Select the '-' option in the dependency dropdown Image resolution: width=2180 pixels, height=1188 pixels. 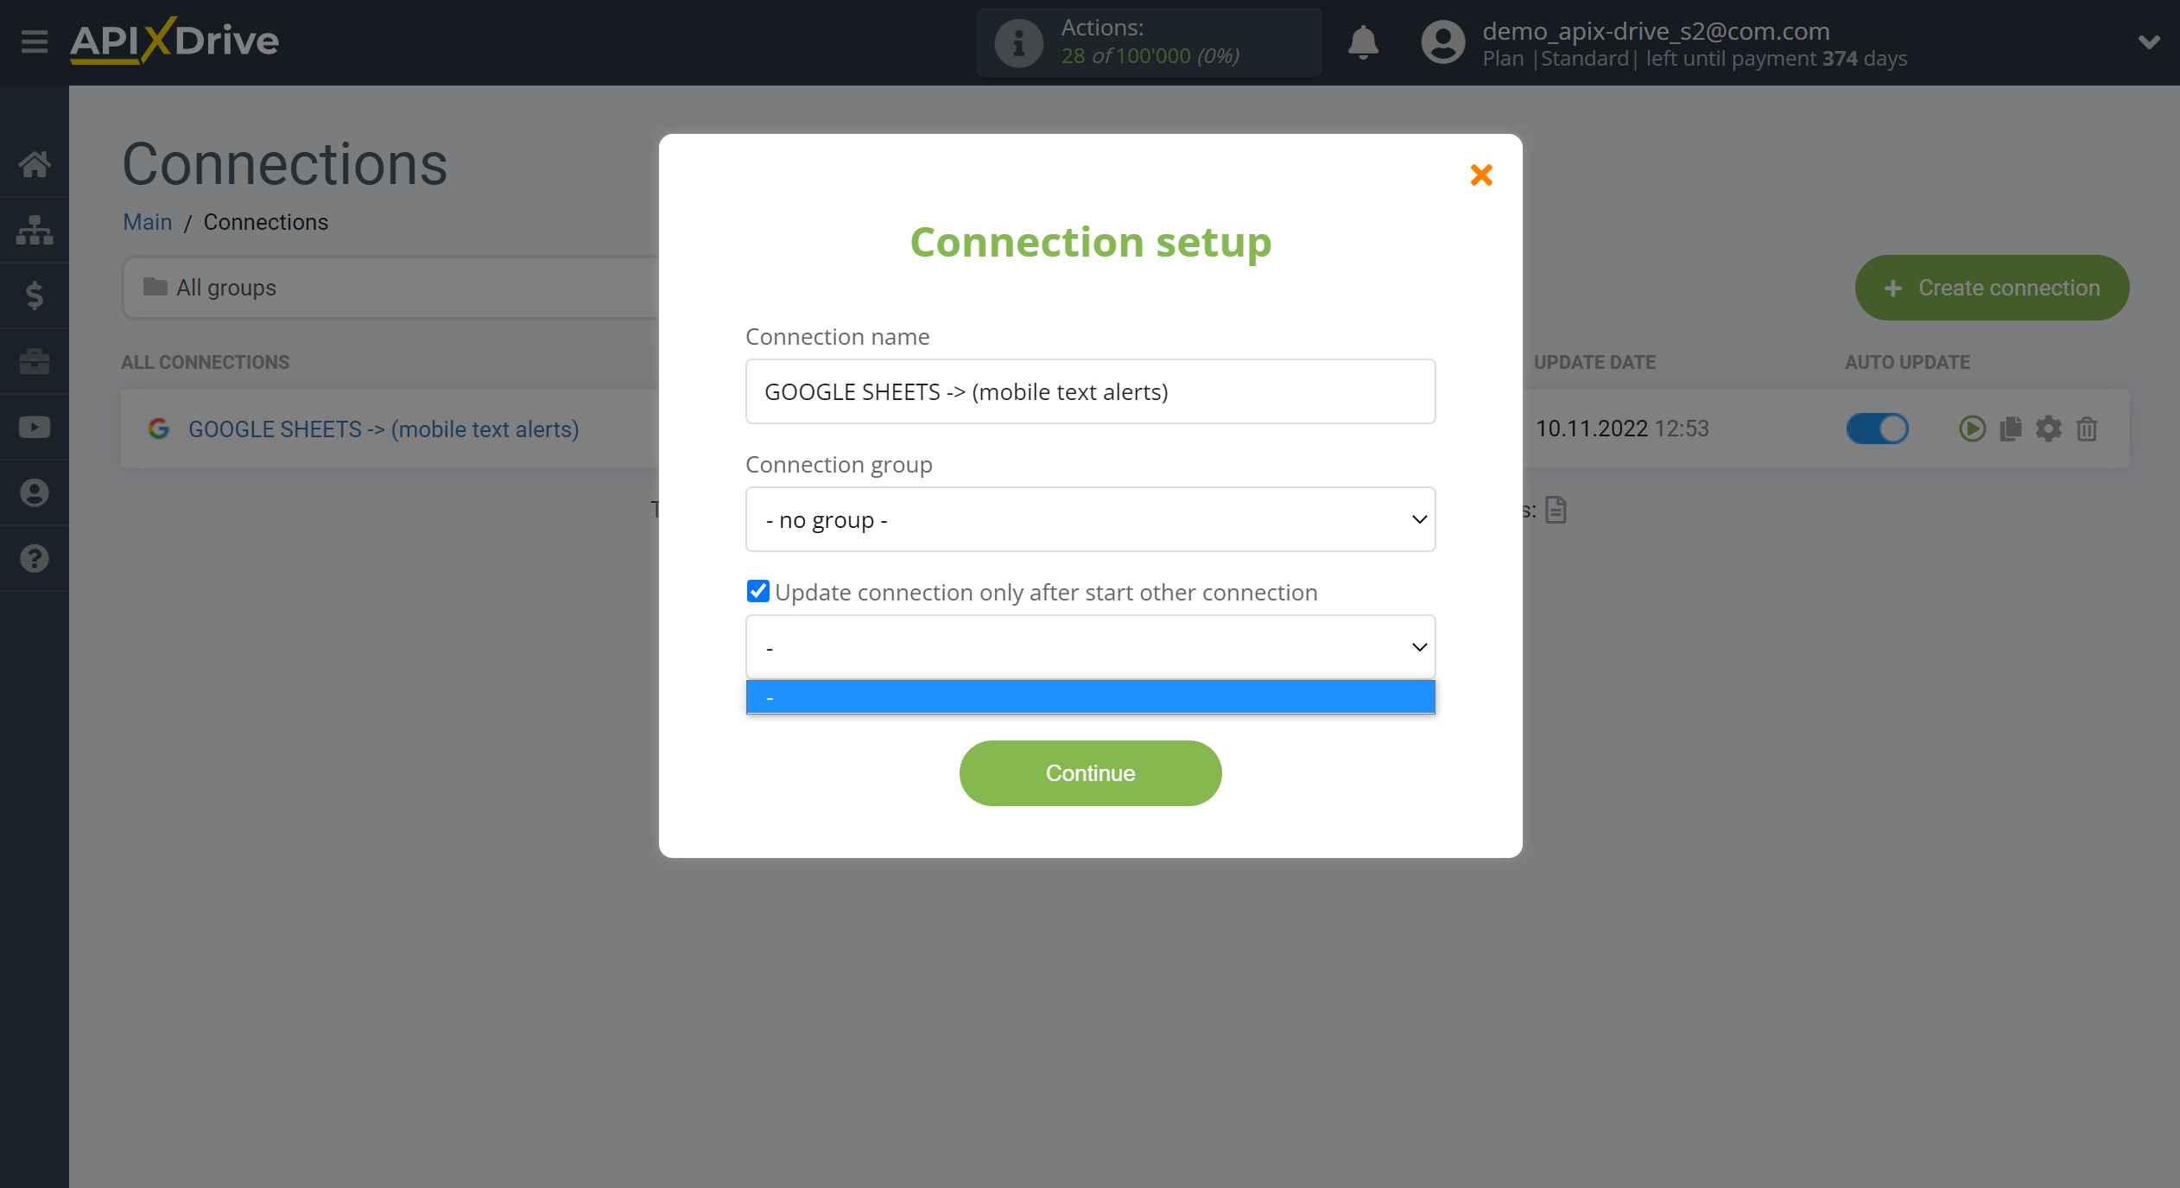point(1089,696)
